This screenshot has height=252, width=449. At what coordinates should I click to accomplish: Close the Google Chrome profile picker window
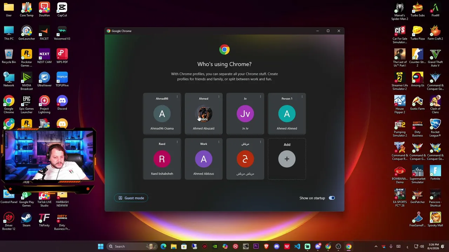coord(339,31)
